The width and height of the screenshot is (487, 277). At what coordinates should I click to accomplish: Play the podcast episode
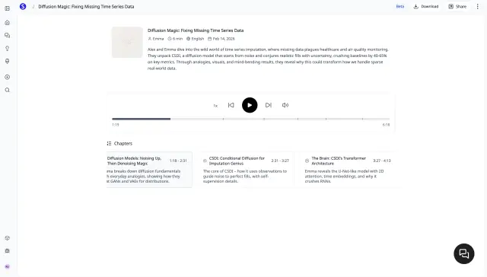click(x=250, y=105)
